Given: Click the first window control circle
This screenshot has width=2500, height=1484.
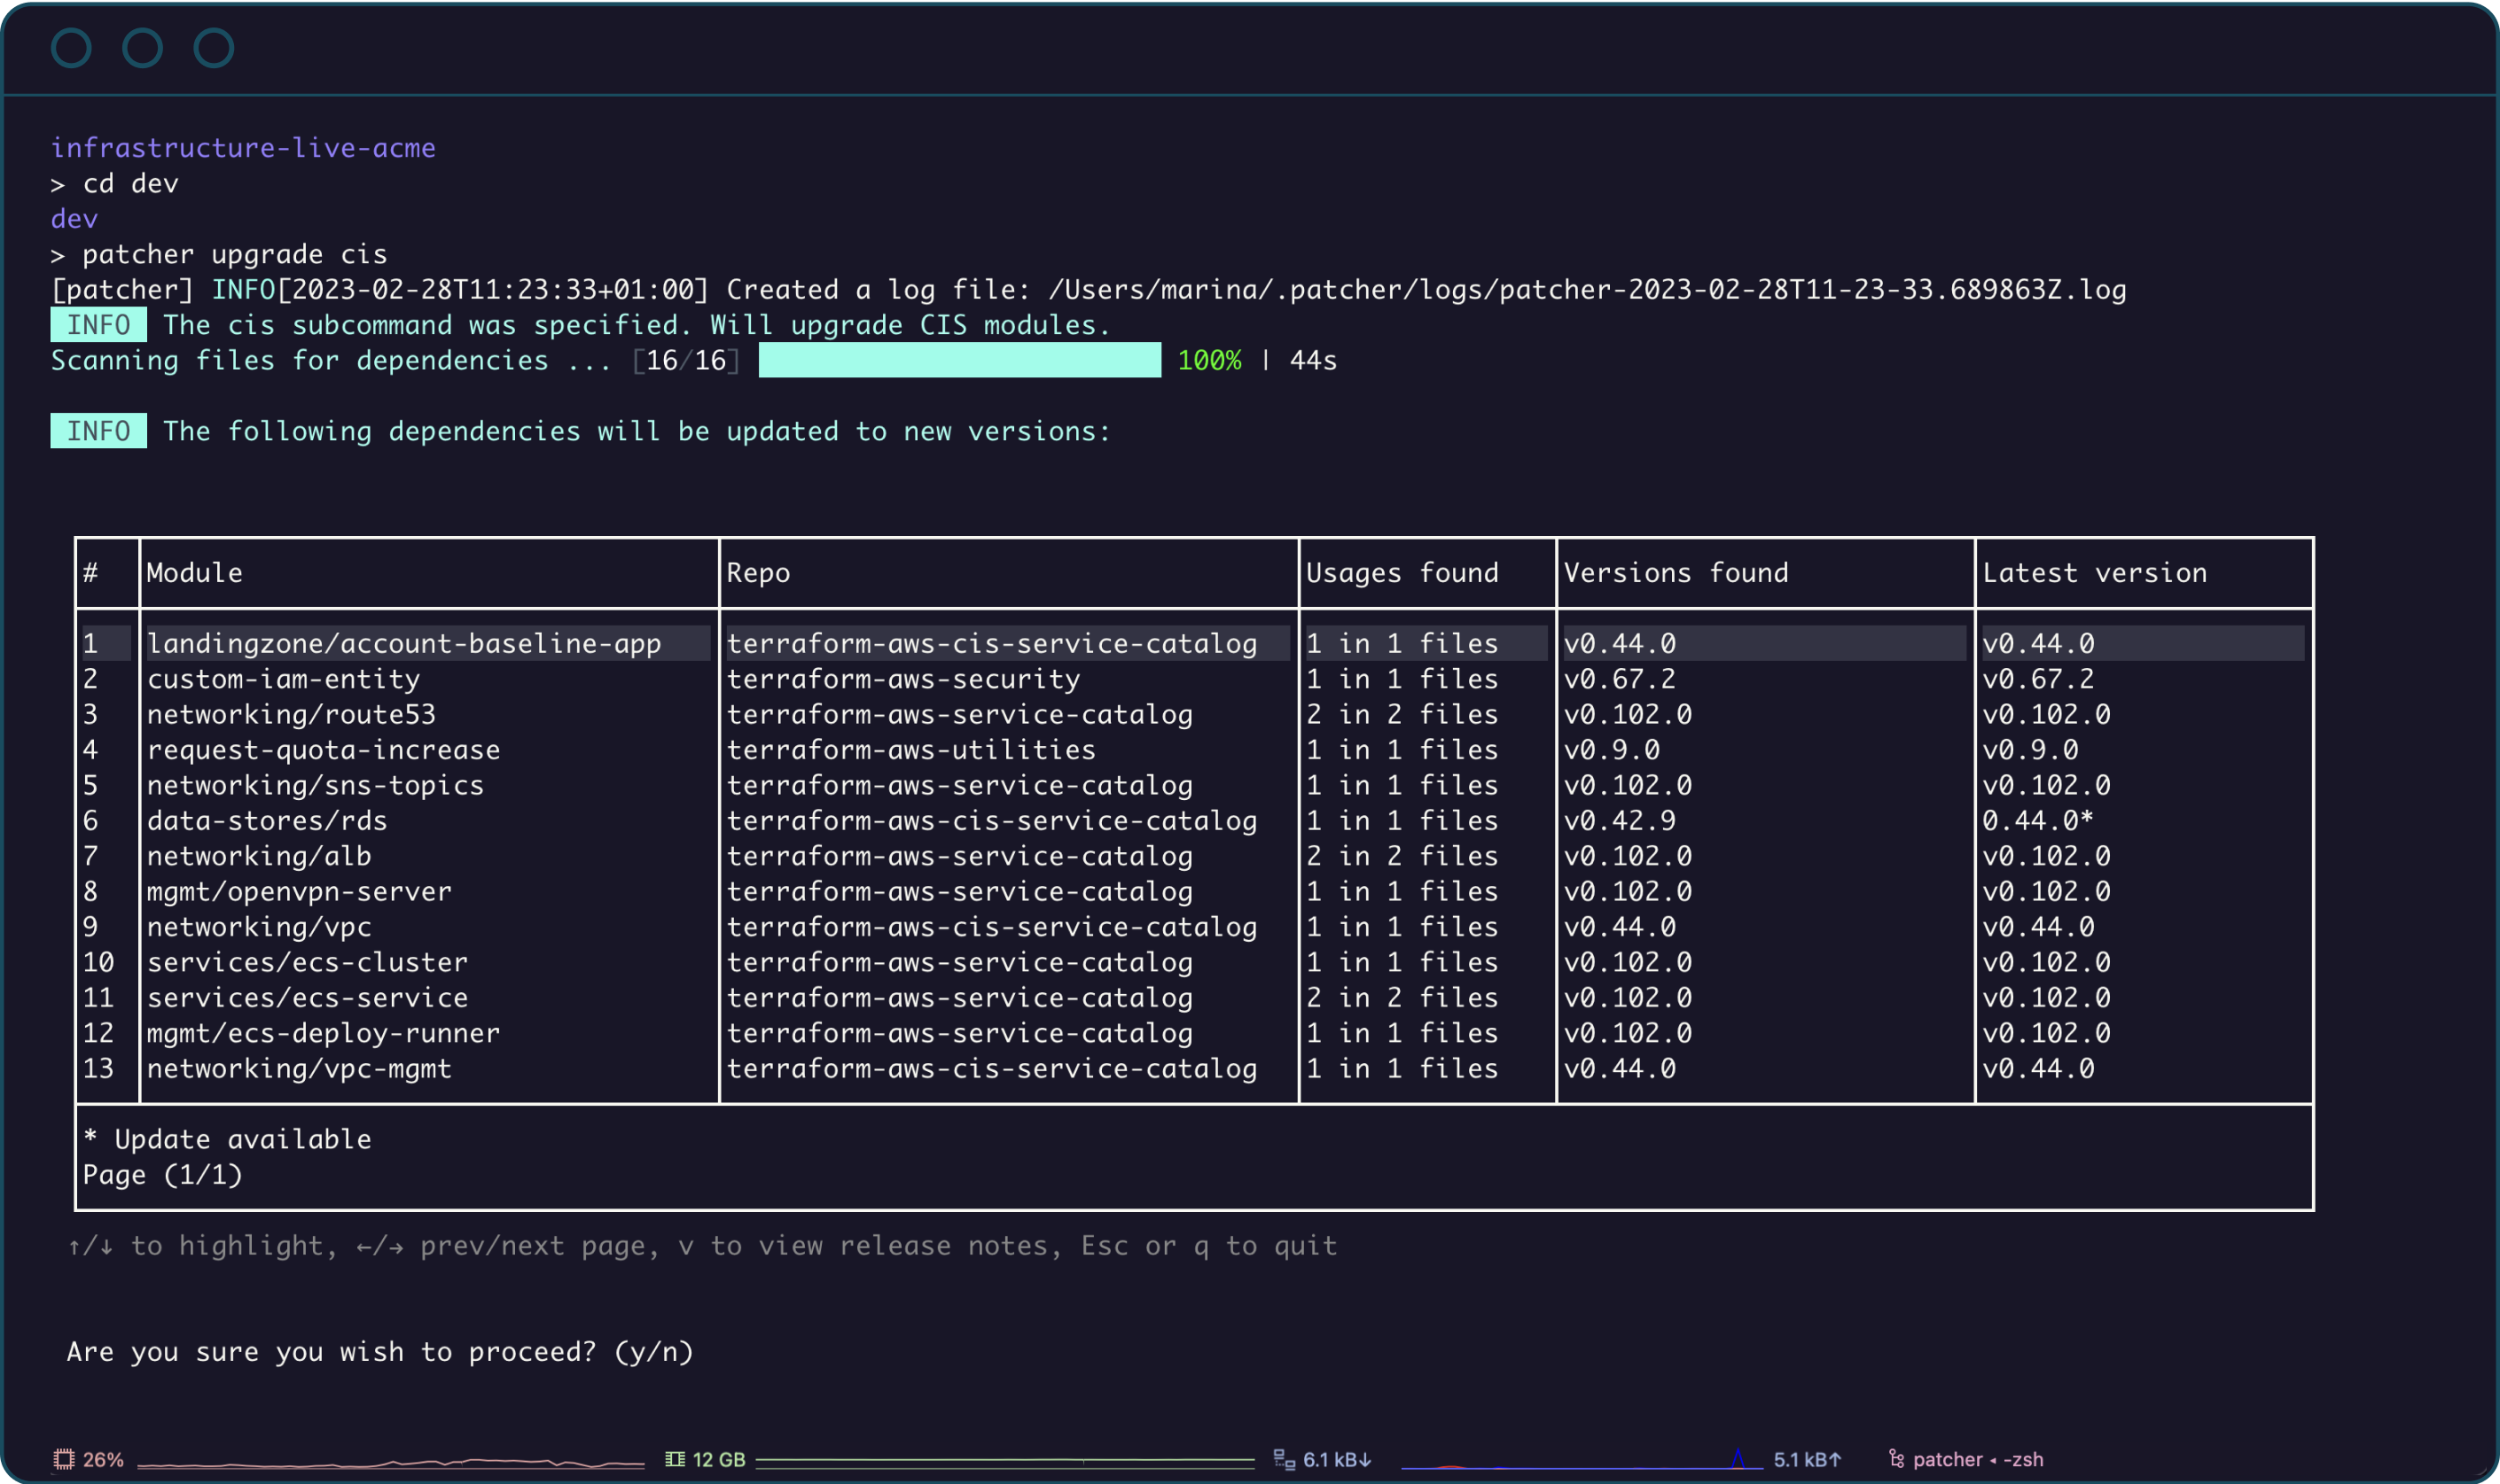Looking at the screenshot, I should 72,48.
